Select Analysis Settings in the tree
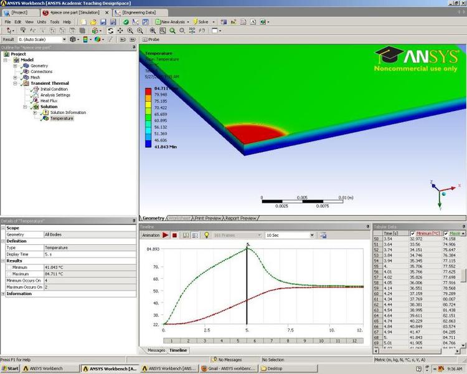Viewport: 467px width, 374px height. coord(55,95)
